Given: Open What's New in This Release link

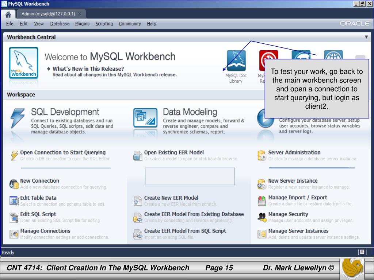Looking at the screenshot, I should [88, 69].
